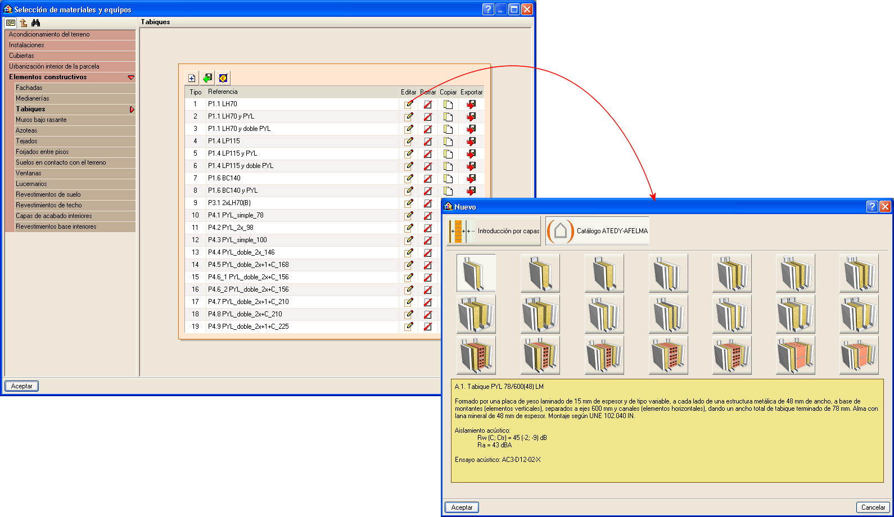Select Tejados in the sidebar
This screenshot has height=517, width=894.
[x=75, y=141]
